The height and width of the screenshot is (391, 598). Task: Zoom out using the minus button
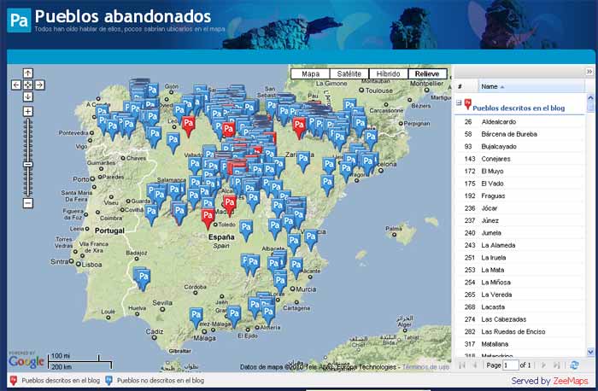click(x=27, y=203)
